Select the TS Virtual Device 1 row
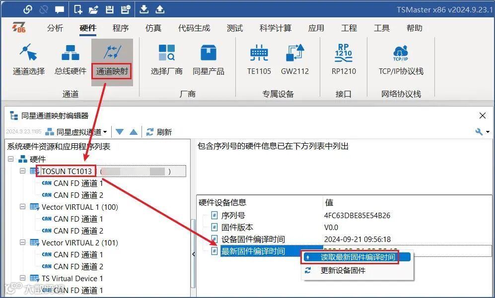Image resolution: width=495 pixels, height=298 pixels. pyautogui.click(x=67, y=279)
